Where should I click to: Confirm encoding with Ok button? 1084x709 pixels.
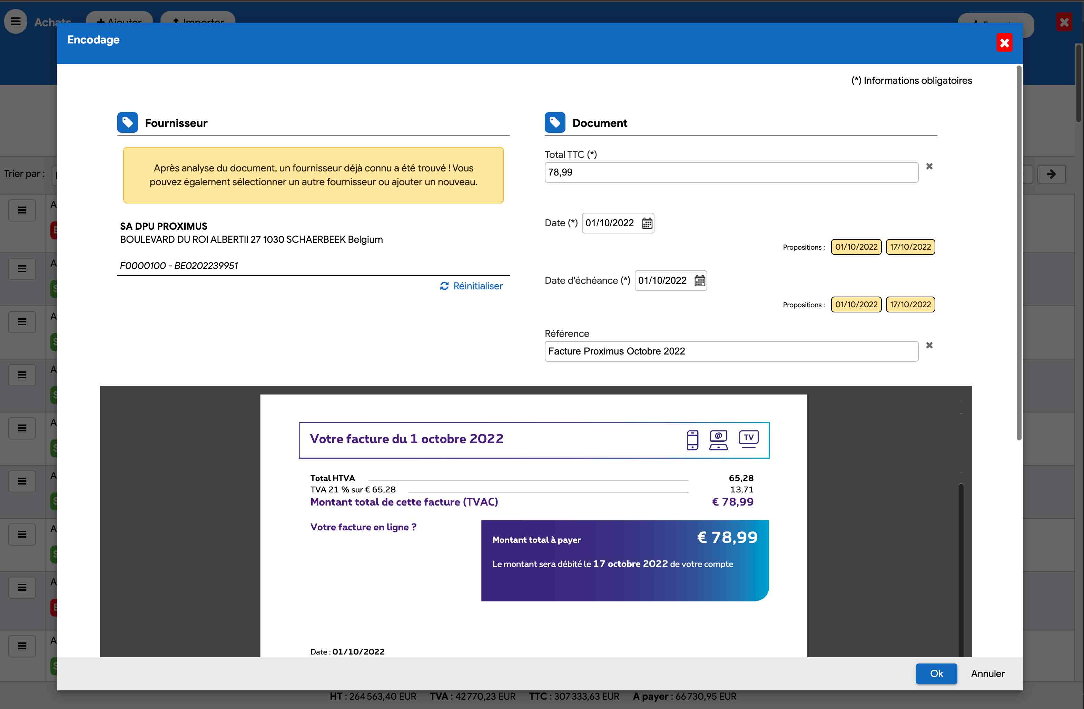(x=936, y=673)
